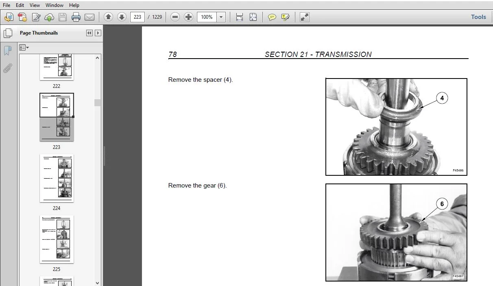Collapse the Page Thumbnails pane
Screen dimensions: 493x286
click(89, 33)
